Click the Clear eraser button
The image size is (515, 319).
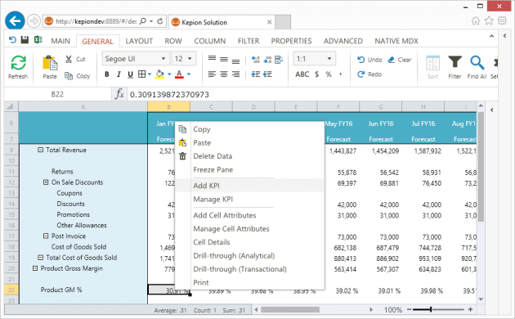pos(400,60)
